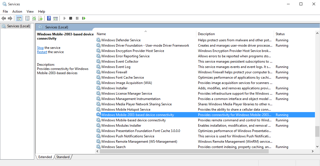Select Windows Management Instrumentation row
Image resolution: width=320 pixels, height=166 pixels.
(205, 99)
